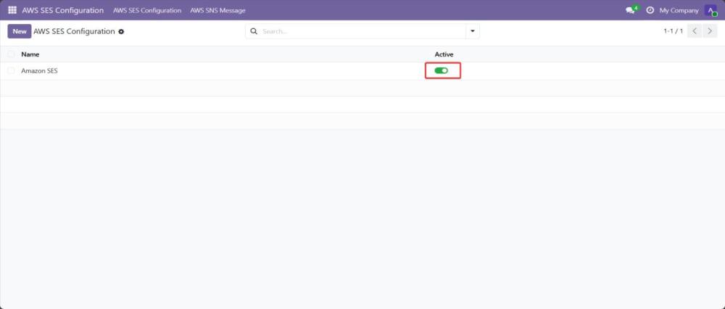Click the 1-1 / 1 pager counter
Viewport: 725px width, 309px height.
tap(673, 31)
